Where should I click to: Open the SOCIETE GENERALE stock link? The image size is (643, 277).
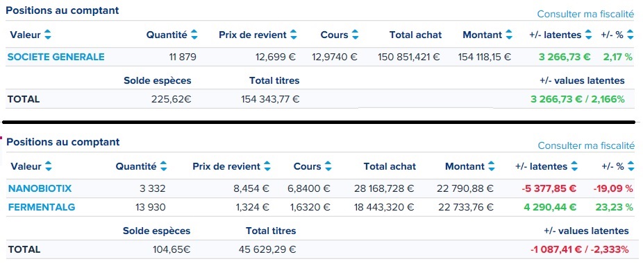coord(56,57)
